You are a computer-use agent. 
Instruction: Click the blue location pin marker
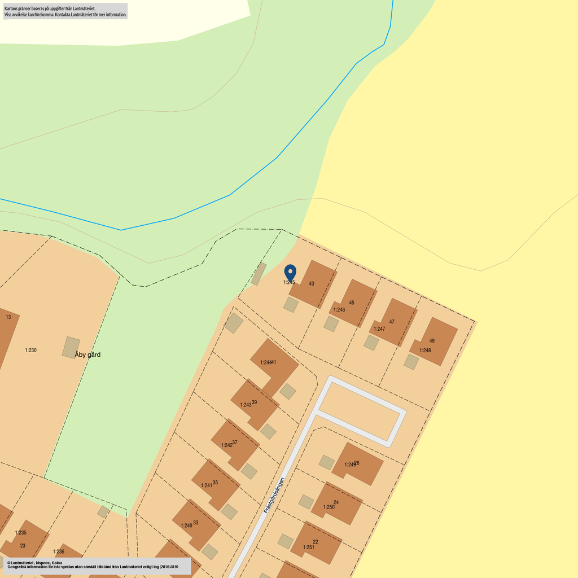click(x=290, y=272)
